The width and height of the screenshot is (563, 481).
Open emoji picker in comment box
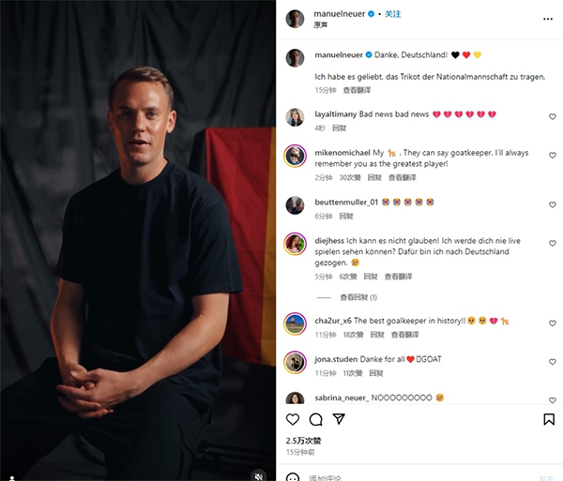pyautogui.click(x=293, y=477)
